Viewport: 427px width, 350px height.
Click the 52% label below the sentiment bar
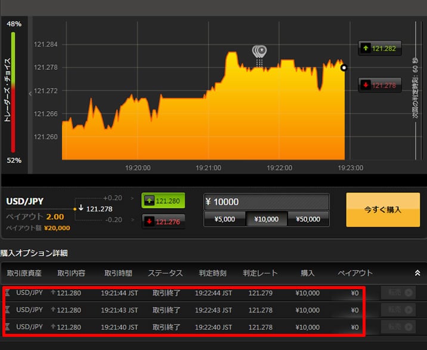point(14,160)
